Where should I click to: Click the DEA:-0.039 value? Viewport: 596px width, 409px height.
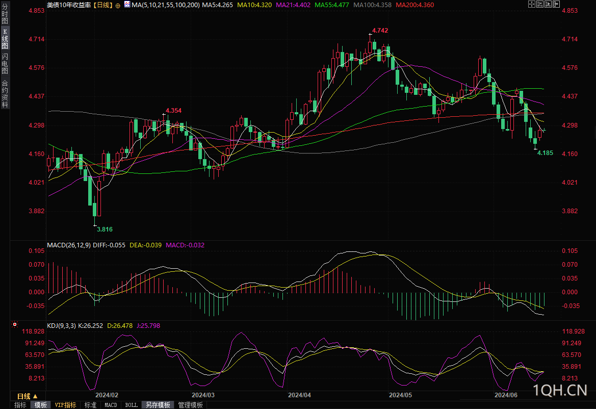(146, 245)
